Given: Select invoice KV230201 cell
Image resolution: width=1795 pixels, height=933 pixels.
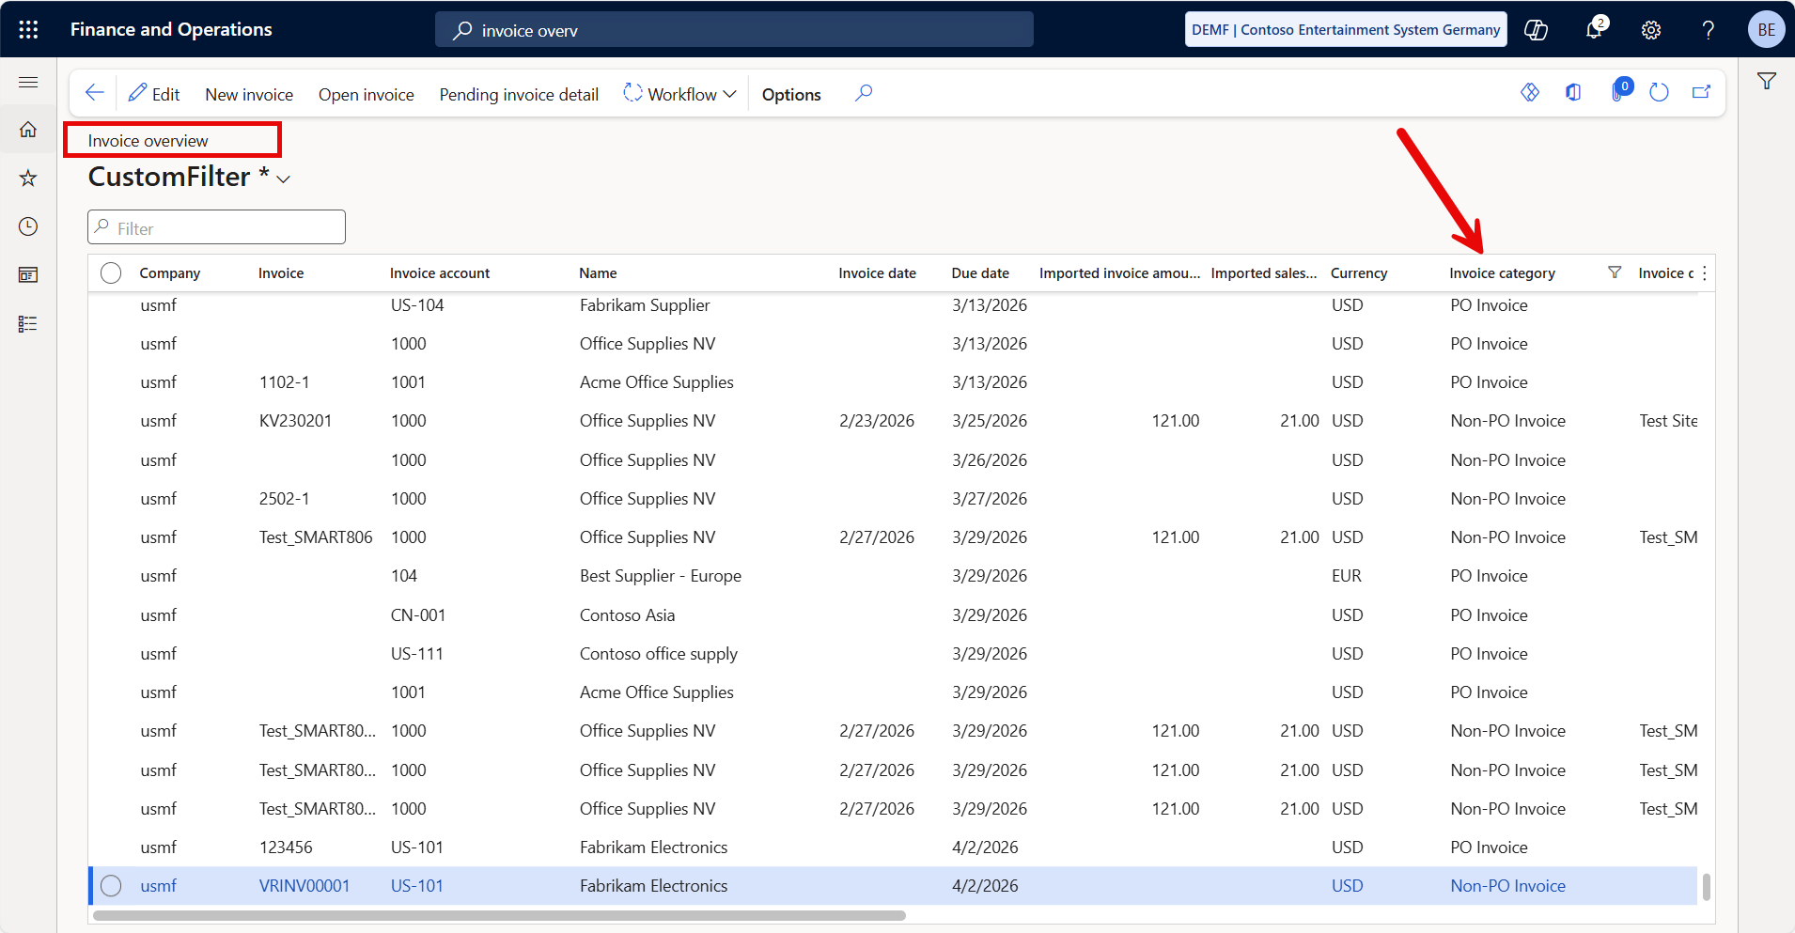Looking at the screenshot, I should 295,421.
